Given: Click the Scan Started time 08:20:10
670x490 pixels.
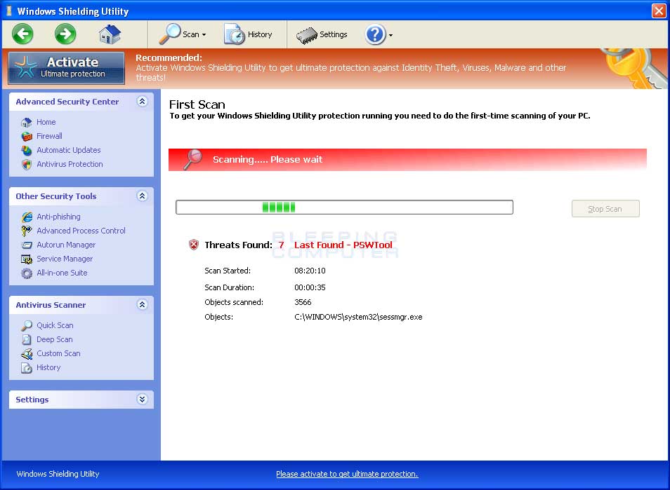Looking at the screenshot, I should 310,271.
